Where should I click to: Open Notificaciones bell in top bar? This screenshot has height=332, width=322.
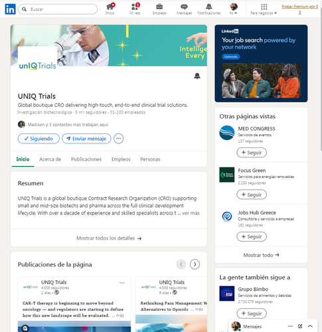pyautogui.click(x=209, y=9)
